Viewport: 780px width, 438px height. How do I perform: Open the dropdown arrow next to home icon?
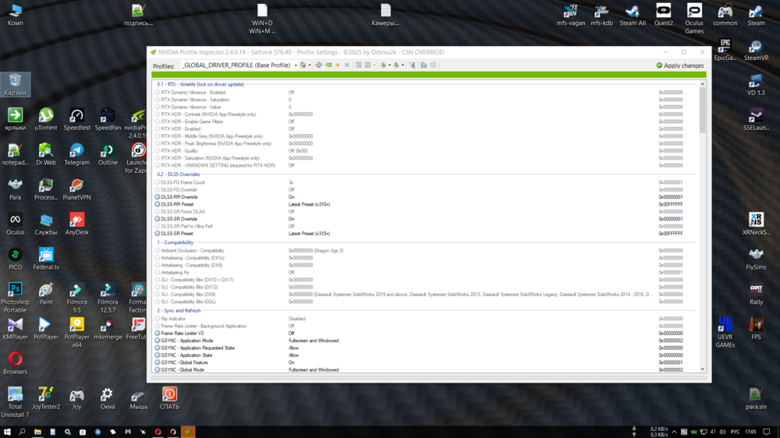pyautogui.click(x=310, y=65)
